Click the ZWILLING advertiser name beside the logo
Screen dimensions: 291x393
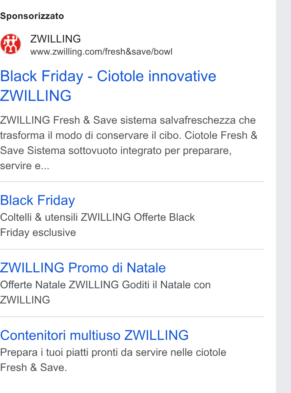click(55, 39)
